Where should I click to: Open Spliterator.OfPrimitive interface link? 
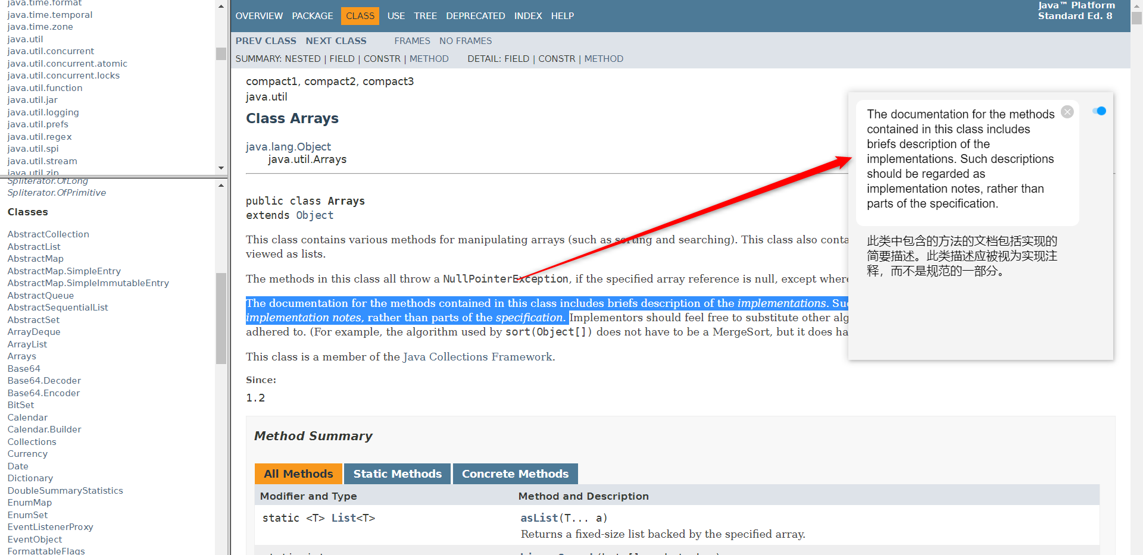(57, 193)
